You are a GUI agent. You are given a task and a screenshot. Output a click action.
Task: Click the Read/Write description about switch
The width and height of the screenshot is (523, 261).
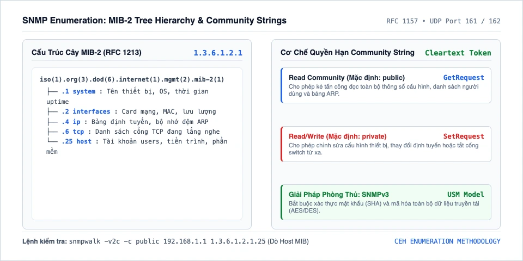click(x=384, y=149)
